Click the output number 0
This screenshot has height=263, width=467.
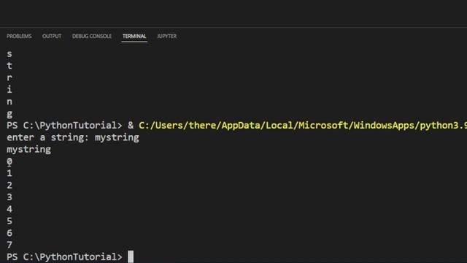click(9, 161)
